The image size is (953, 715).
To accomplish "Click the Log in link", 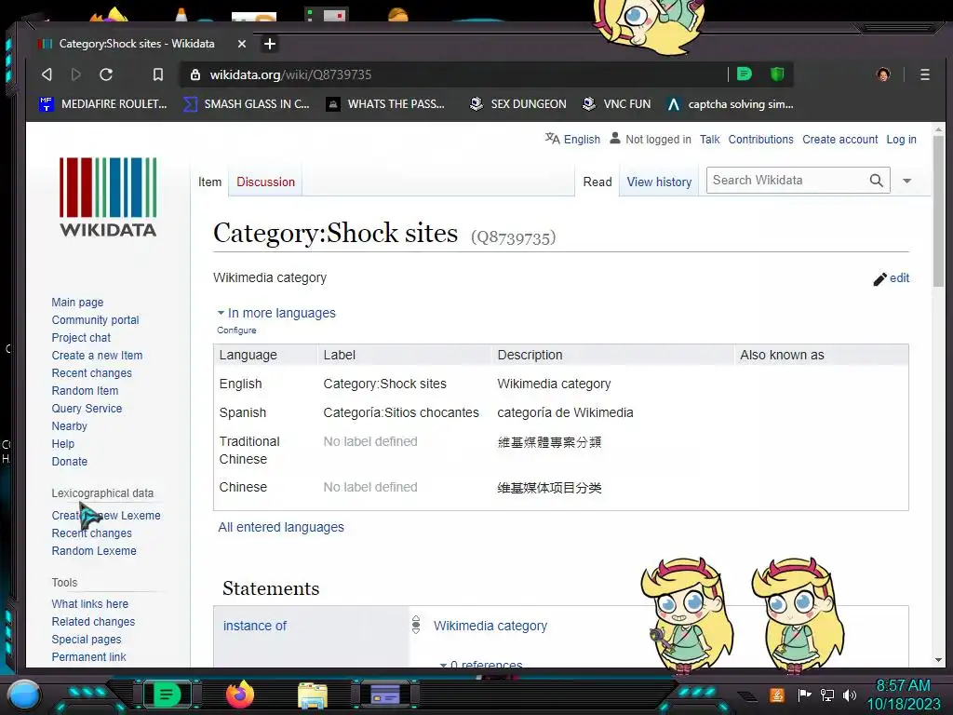I will click(x=901, y=140).
